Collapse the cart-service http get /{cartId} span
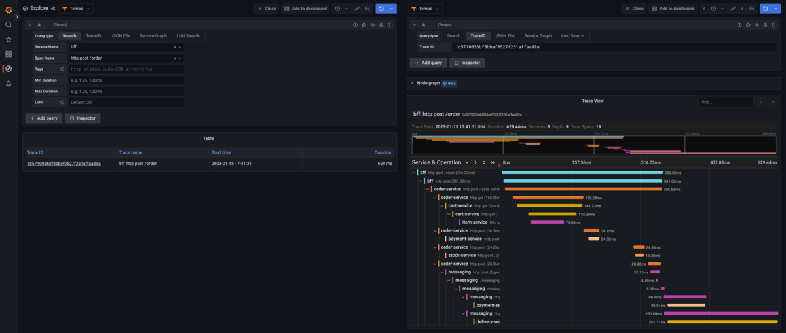The image size is (786, 333). pos(443,205)
